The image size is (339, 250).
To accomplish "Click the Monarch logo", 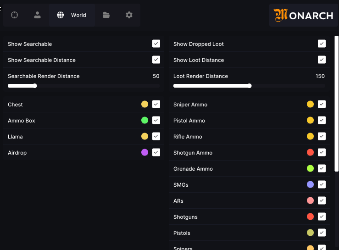I will pos(303,15).
